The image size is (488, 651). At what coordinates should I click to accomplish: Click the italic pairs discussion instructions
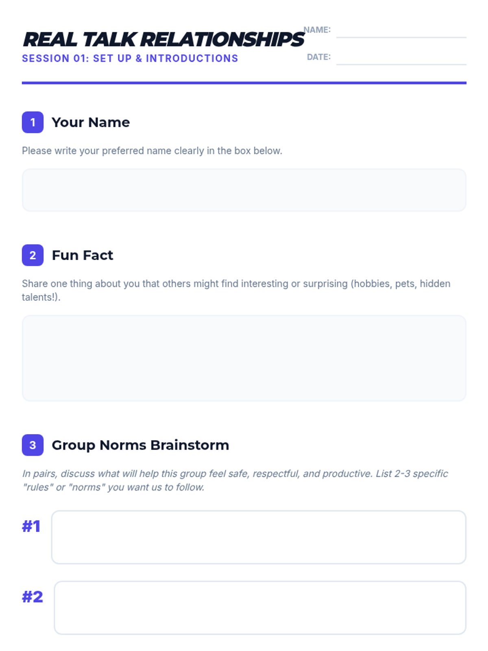(235, 480)
